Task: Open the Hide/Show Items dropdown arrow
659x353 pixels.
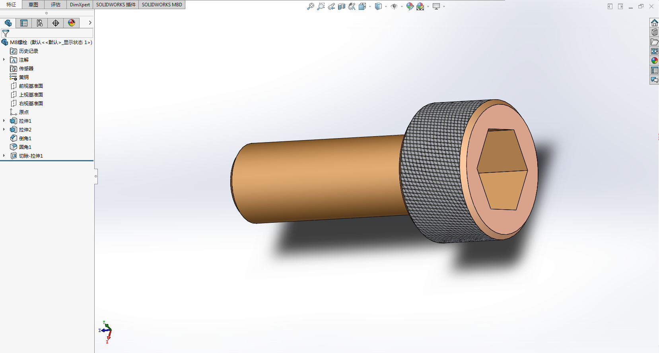Action: 402,6
